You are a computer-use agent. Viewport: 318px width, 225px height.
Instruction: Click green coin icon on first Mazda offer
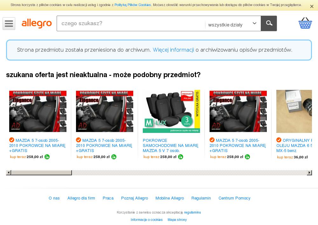[x=47, y=157]
